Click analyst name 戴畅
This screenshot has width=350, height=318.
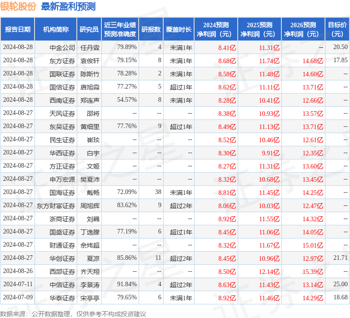click(93, 192)
